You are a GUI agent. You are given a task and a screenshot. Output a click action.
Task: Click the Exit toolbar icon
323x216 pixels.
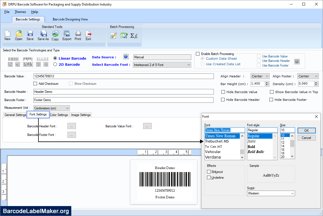[88, 35]
